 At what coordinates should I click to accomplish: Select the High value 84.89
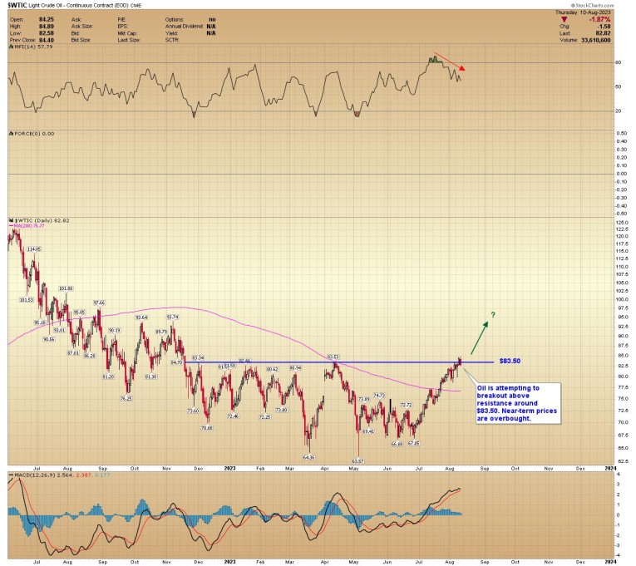(47, 27)
